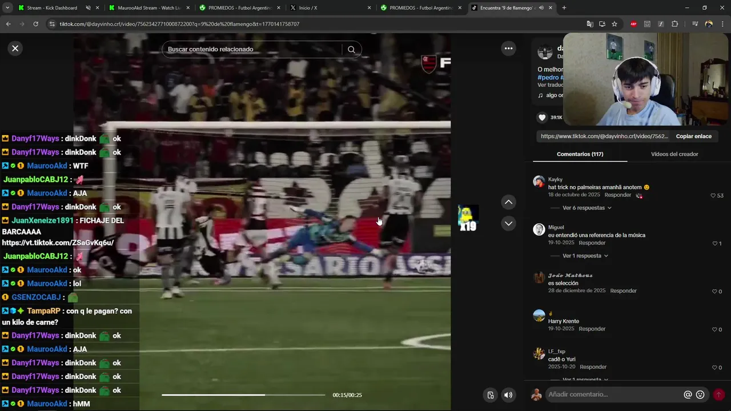Click the video share URL text field
This screenshot has width=731, height=411.
[x=604, y=136]
